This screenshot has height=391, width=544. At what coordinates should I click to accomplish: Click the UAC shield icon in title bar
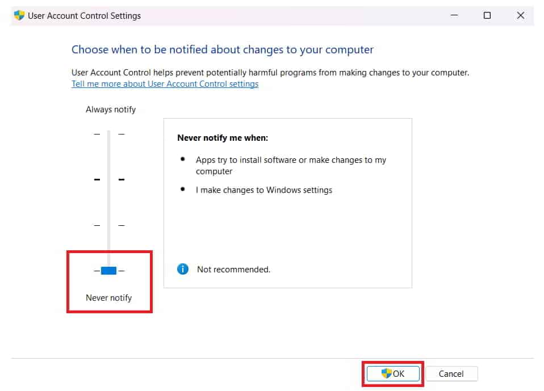pyautogui.click(x=19, y=16)
